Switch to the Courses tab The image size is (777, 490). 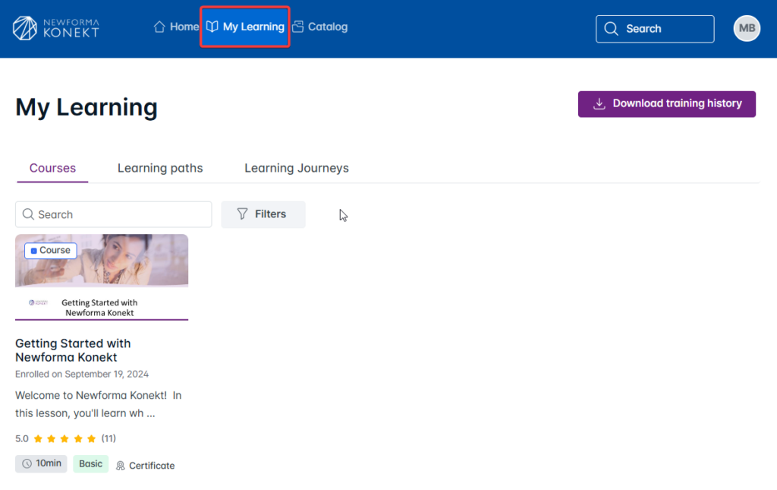(52, 168)
